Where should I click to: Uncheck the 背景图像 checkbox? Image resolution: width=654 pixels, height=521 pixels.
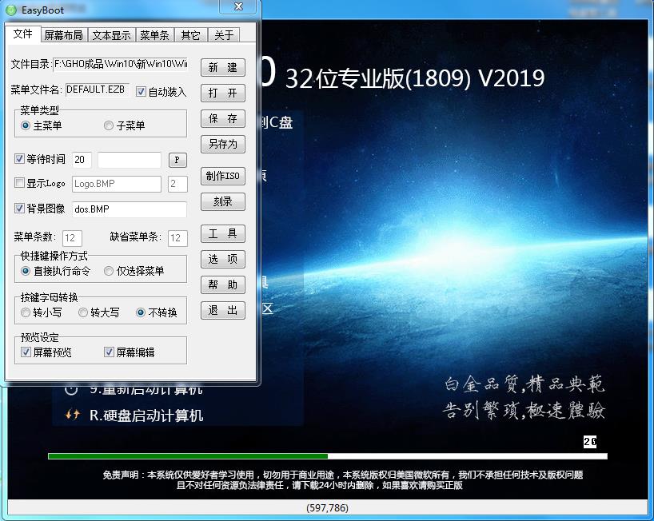pos(20,209)
